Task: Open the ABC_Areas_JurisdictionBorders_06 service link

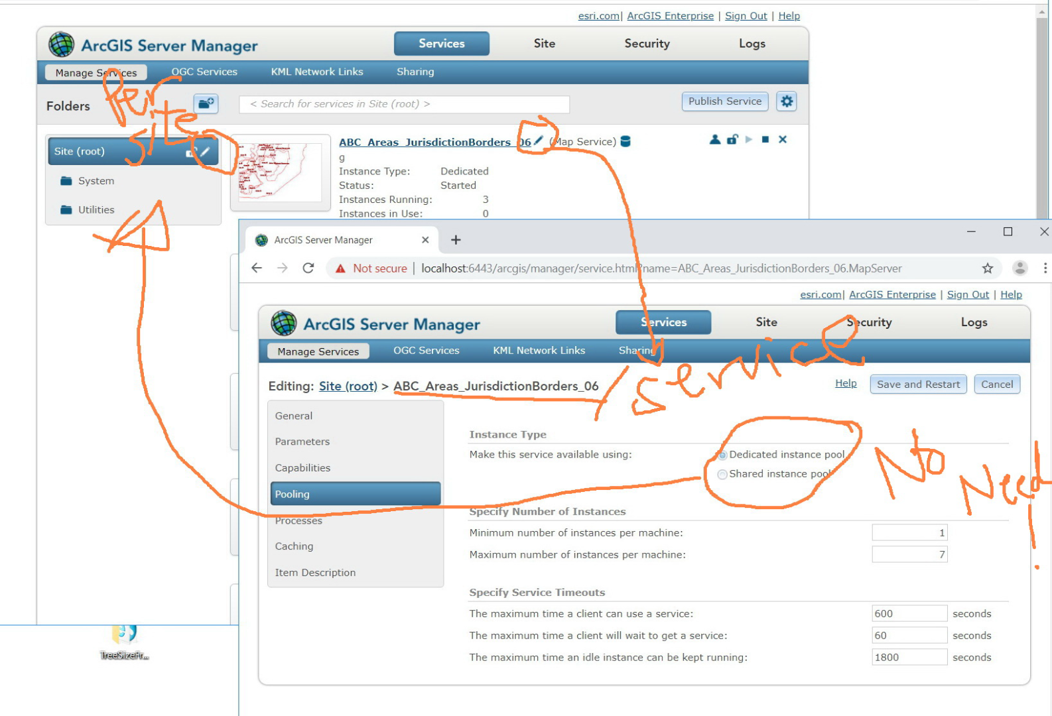Action: pos(434,143)
